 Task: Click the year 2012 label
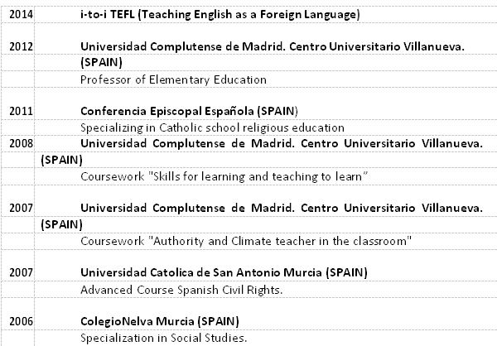(21, 46)
